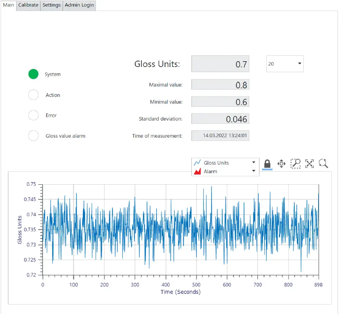This screenshot has width=339, height=314.
Task: Open the angle dropdown showing 20
Action: pyautogui.click(x=285, y=64)
